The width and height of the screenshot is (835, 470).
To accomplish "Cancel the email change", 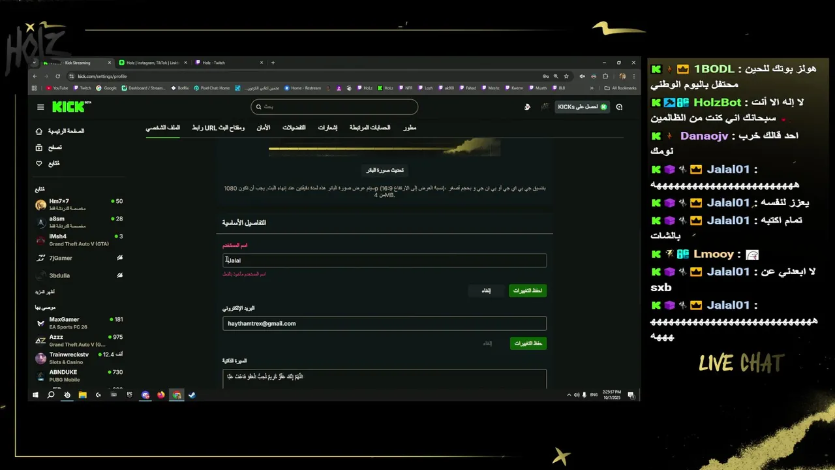I will 487,343.
